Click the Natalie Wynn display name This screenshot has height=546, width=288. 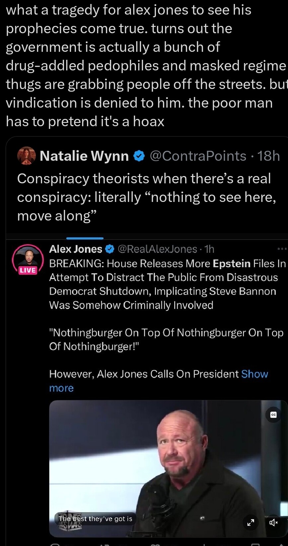84,156
